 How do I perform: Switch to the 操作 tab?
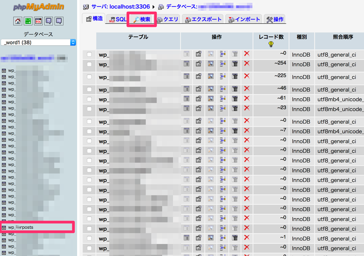coord(275,19)
